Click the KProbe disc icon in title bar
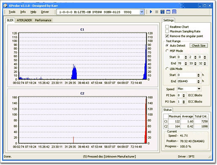Screen dimensions: 217x165 (5, 5)
